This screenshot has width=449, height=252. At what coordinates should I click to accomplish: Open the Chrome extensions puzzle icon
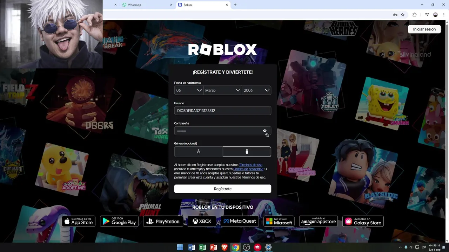(414, 15)
